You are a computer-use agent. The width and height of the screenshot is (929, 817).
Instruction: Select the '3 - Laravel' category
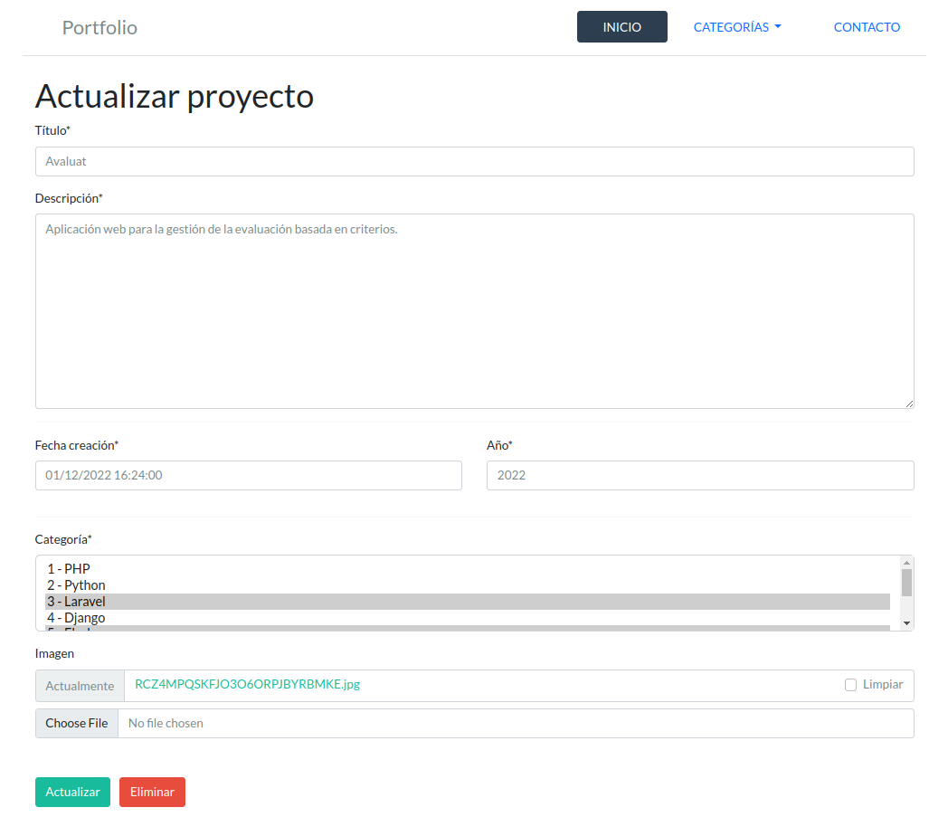[x=76, y=602]
